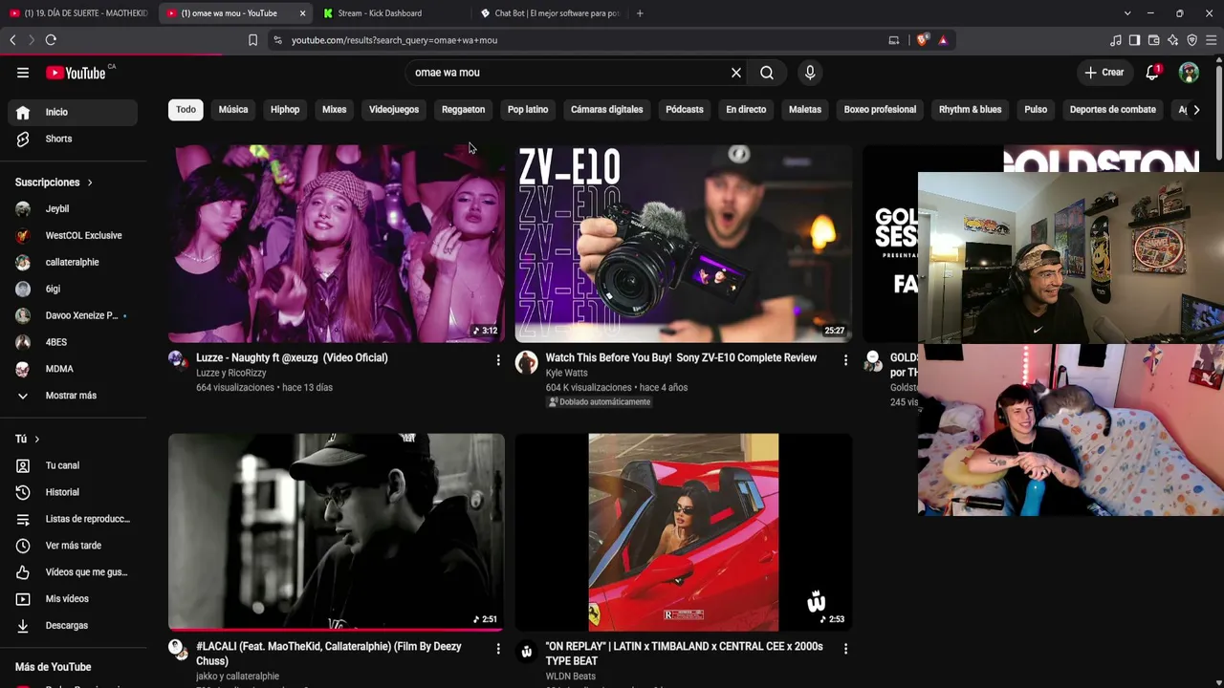Open Inicio in the sidebar
Image resolution: width=1224 pixels, height=688 pixels.
pyautogui.click(x=73, y=112)
